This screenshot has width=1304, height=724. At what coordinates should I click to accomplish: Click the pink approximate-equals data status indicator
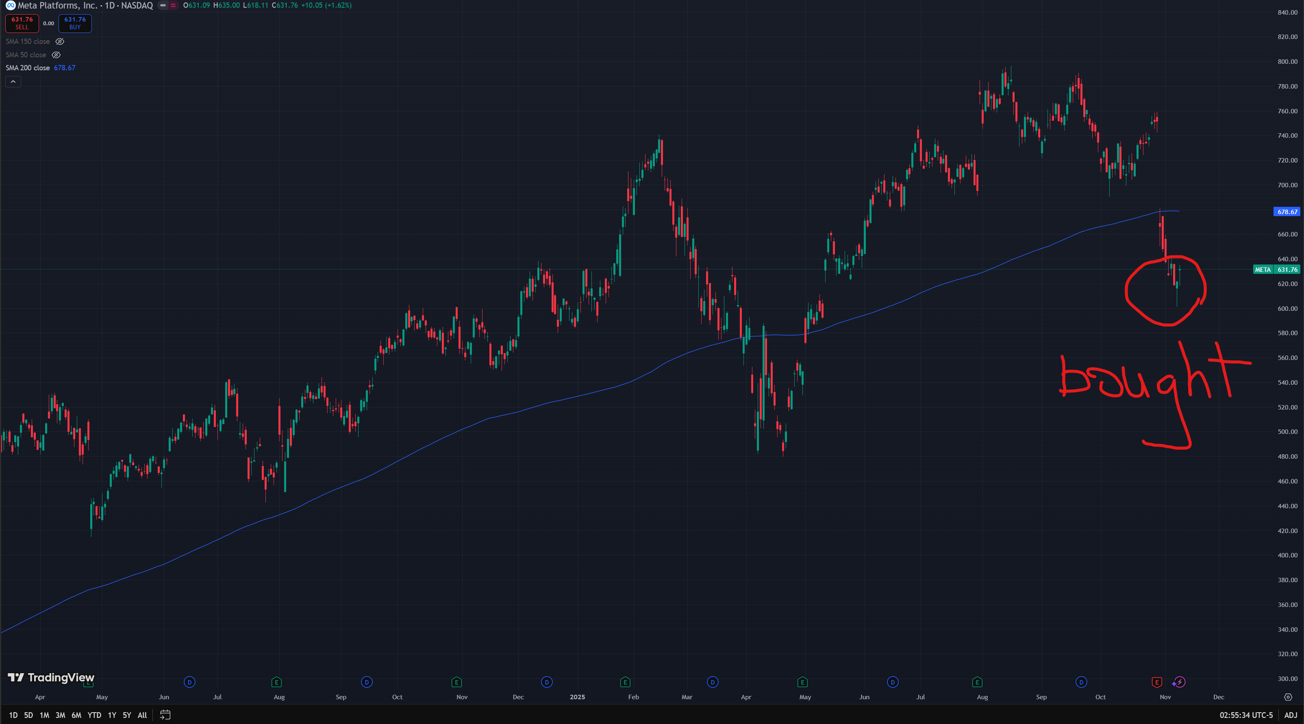point(173,6)
